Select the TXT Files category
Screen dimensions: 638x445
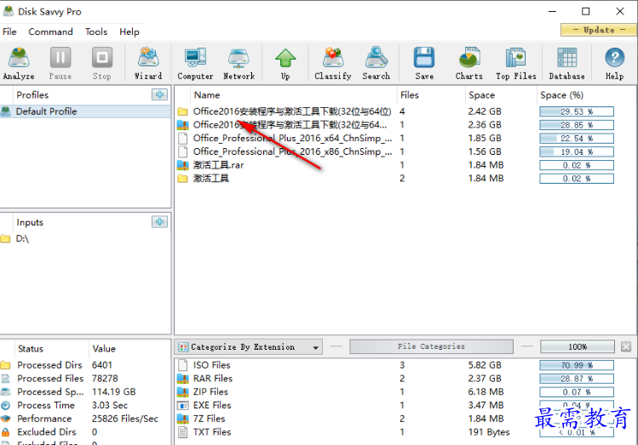coord(405,432)
